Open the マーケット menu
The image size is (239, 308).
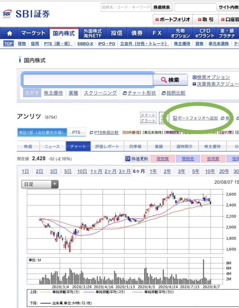pos(33,33)
